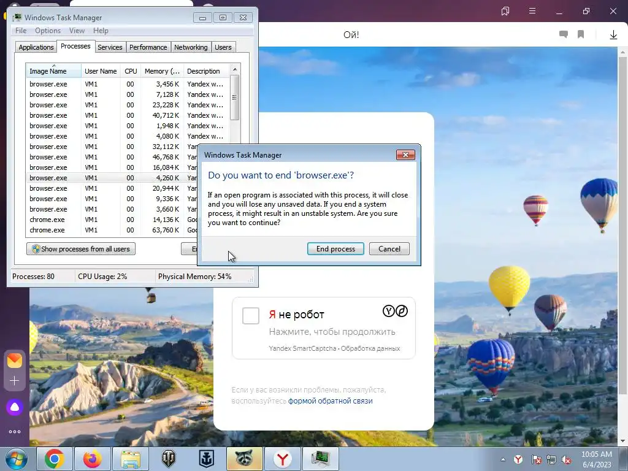Click process list scrollbar up arrow
The width and height of the screenshot is (628, 471).
(235, 69)
